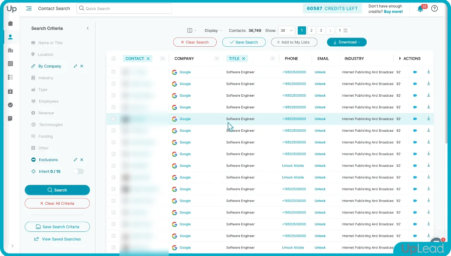Toggle the hamburger menu icon
Viewport: 451px width, 256px height.
(x=29, y=8)
